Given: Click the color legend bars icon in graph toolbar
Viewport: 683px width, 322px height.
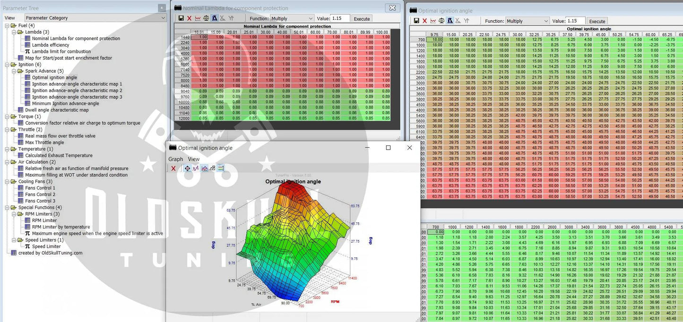Looking at the screenshot, I should [x=221, y=168].
